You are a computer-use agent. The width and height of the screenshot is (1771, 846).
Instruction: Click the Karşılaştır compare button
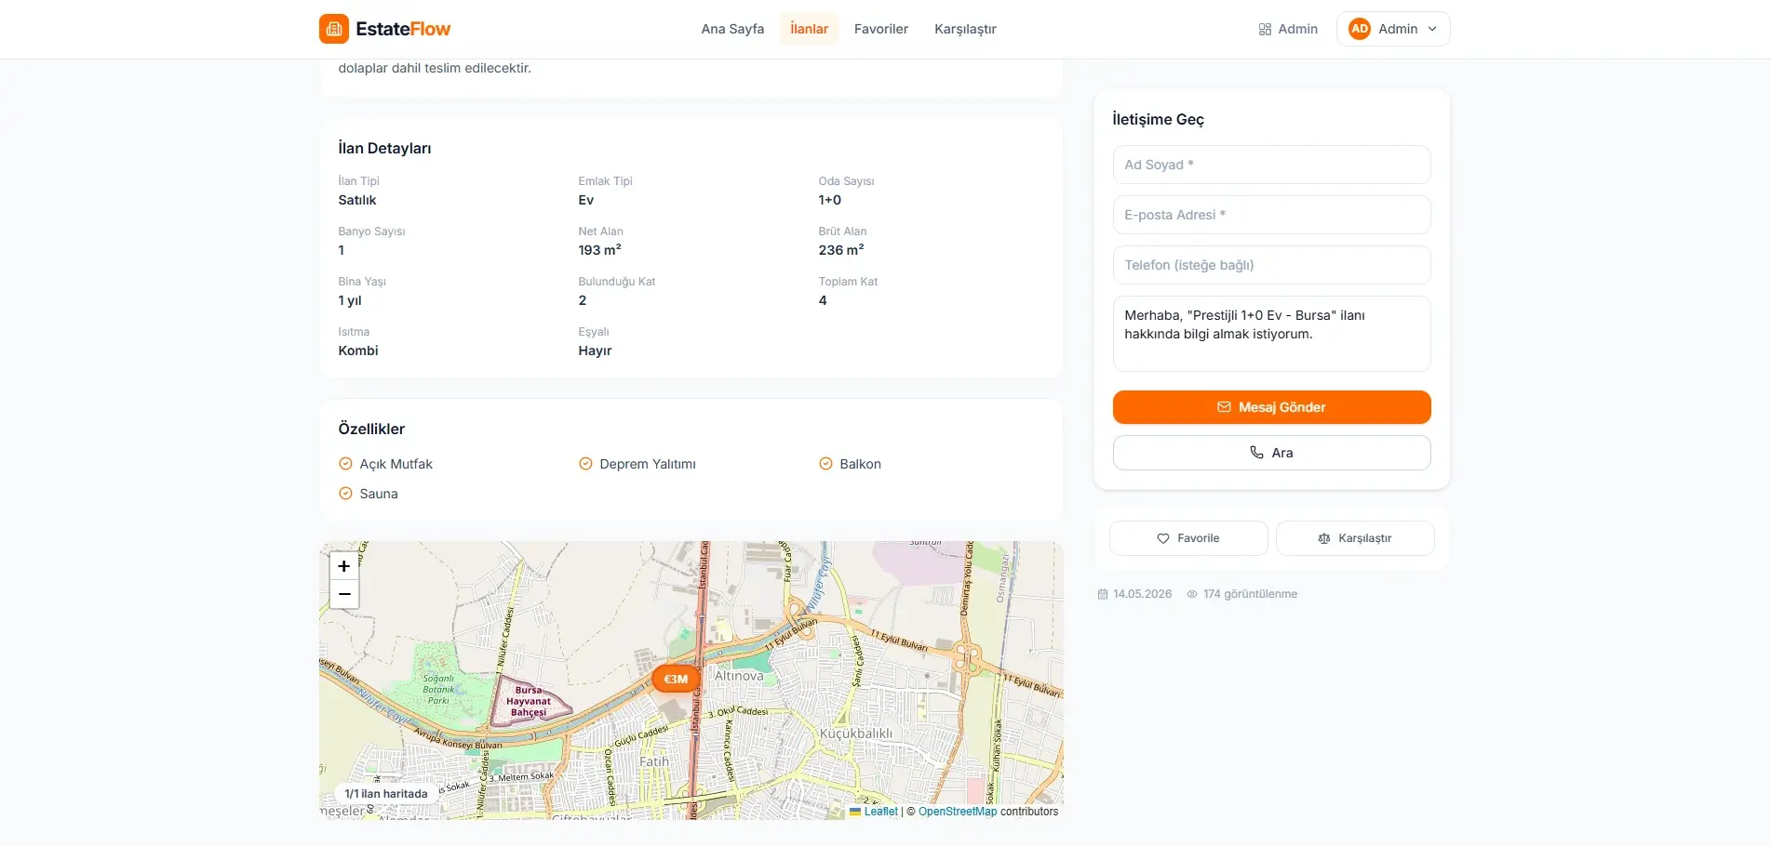click(1355, 538)
